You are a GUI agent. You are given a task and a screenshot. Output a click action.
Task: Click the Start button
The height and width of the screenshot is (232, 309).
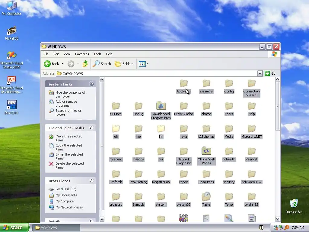(x=14, y=227)
